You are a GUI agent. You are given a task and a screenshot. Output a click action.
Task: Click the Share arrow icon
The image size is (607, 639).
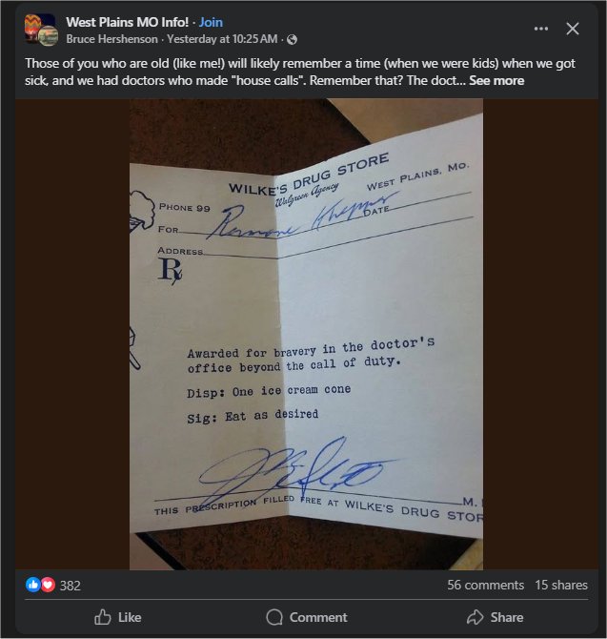click(x=475, y=617)
